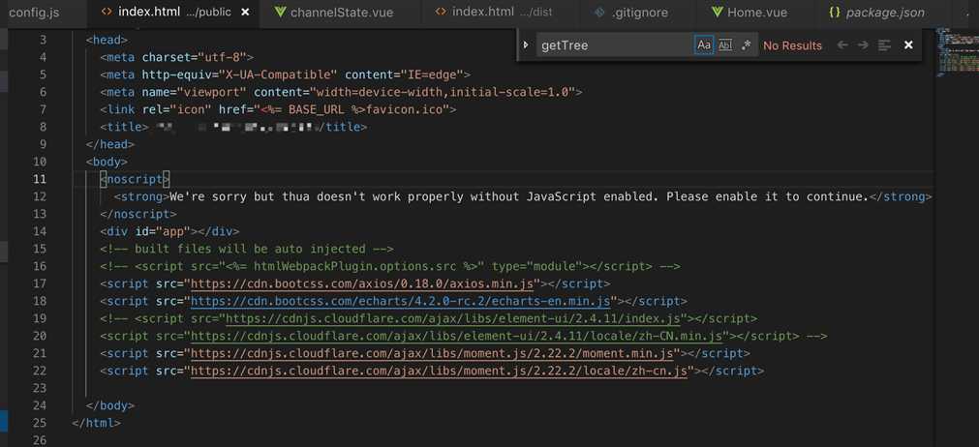This screenshot has width=979, height=447.
Task: Toggle Find in Selection icon
Action: coord(883,45)
